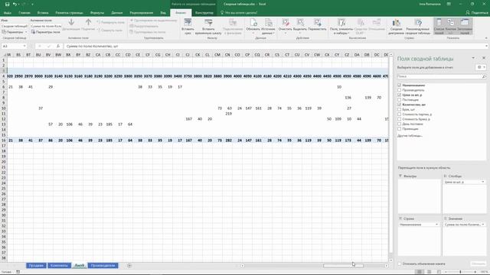Screen dimensions: 490x275
Task: Check the Производитель field checkbox
Action: click(399, 90)
